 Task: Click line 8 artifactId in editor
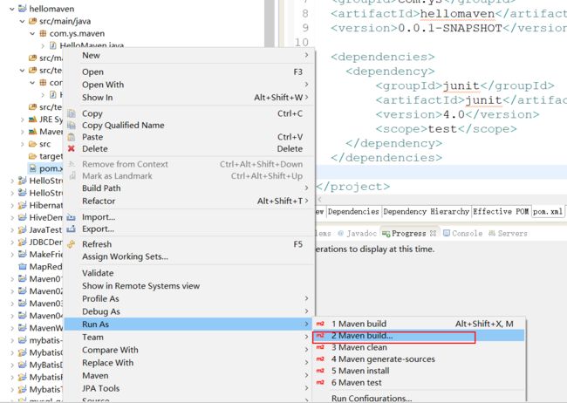pyautogui.click(x=448, y=14)
